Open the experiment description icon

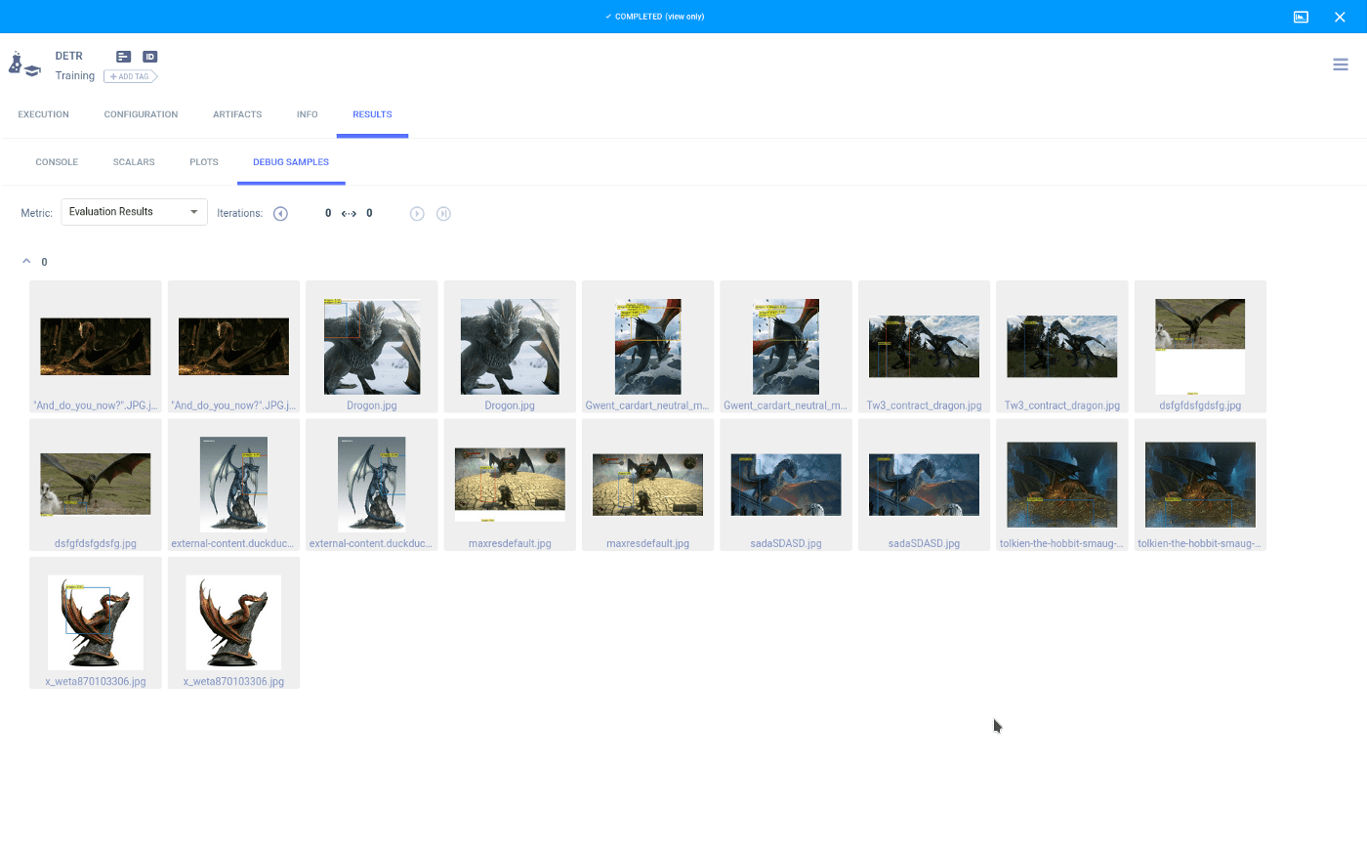pos(123,57)
